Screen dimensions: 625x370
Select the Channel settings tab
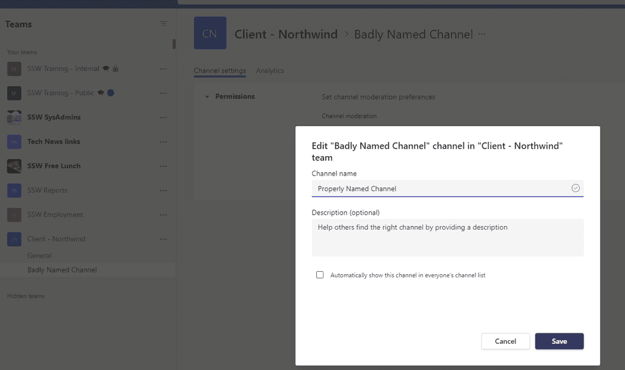220,71
